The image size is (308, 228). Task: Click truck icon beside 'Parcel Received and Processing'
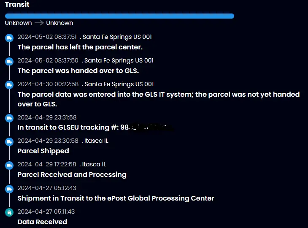[9, 166]
